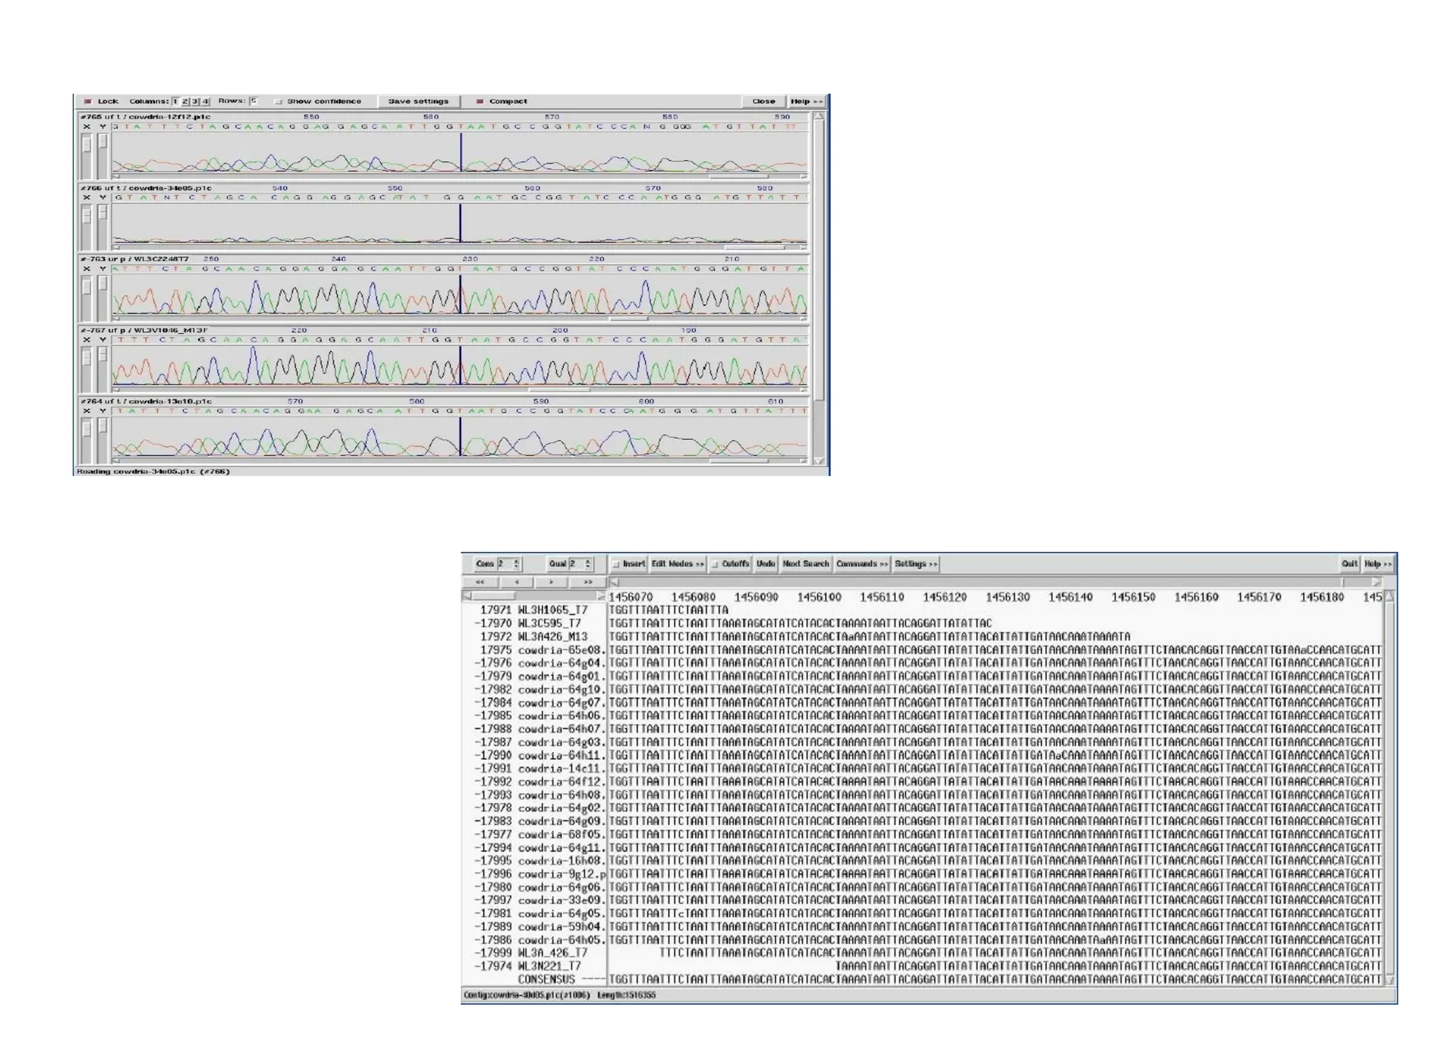Step one base right with > button
The image size is (1456, 1039).
pos(552,582)
